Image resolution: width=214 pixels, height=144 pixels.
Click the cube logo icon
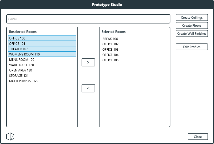tap(10, 137)
